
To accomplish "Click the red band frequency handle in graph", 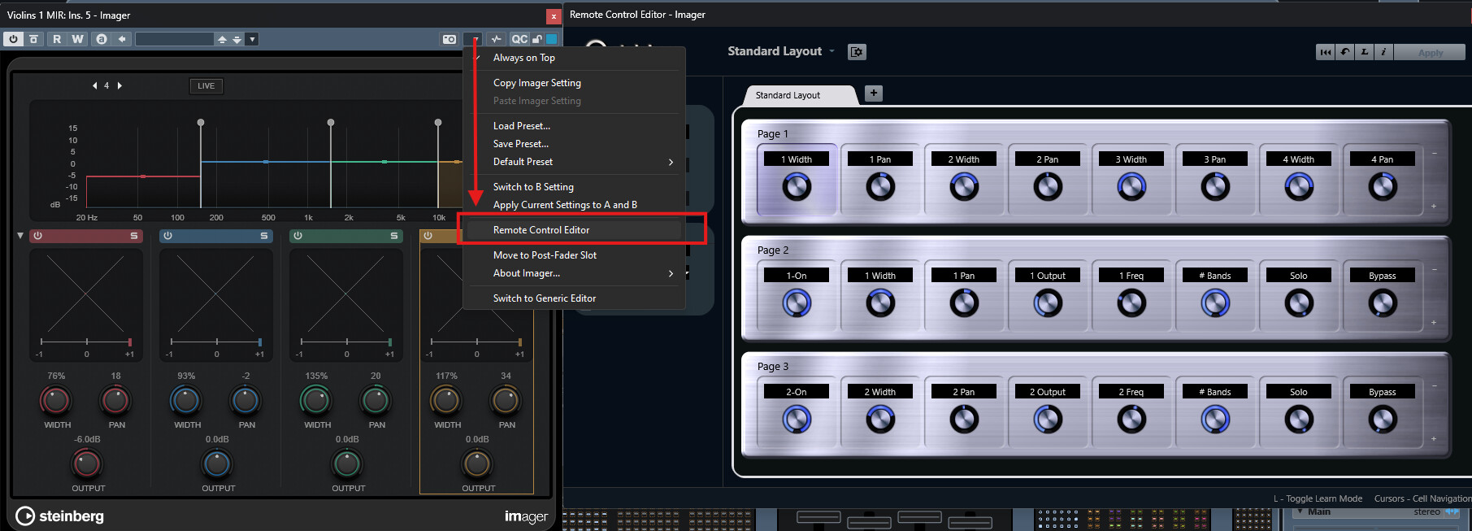I will coord(201,122).
